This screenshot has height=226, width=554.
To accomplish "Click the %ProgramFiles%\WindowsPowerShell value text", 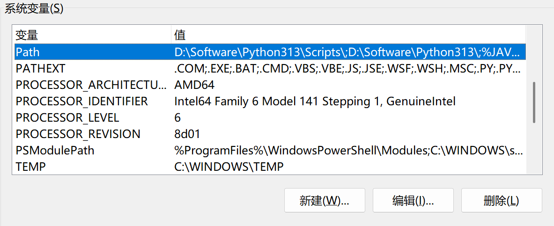I will [349, 150].
